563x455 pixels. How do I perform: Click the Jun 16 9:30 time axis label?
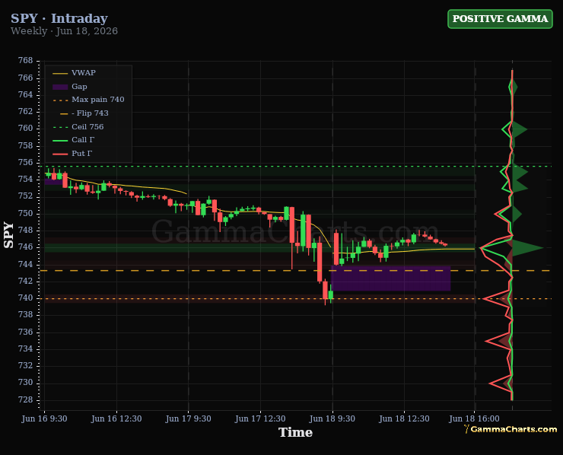[x=45, y=418]
